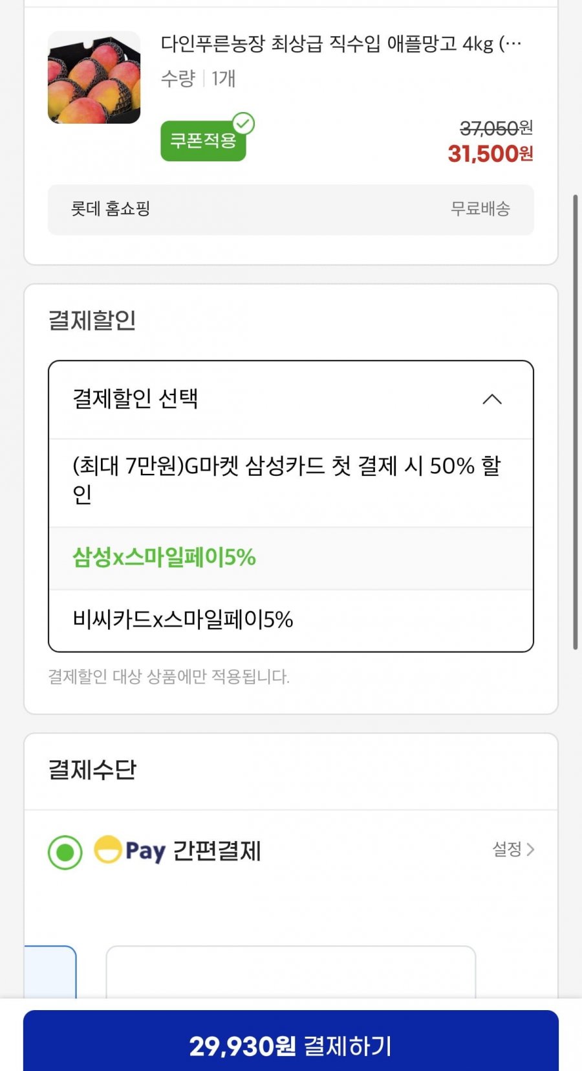This screenshot has height=1071, width=582.
Task: Tap the partially visible blue card
Action: point(50,971)
